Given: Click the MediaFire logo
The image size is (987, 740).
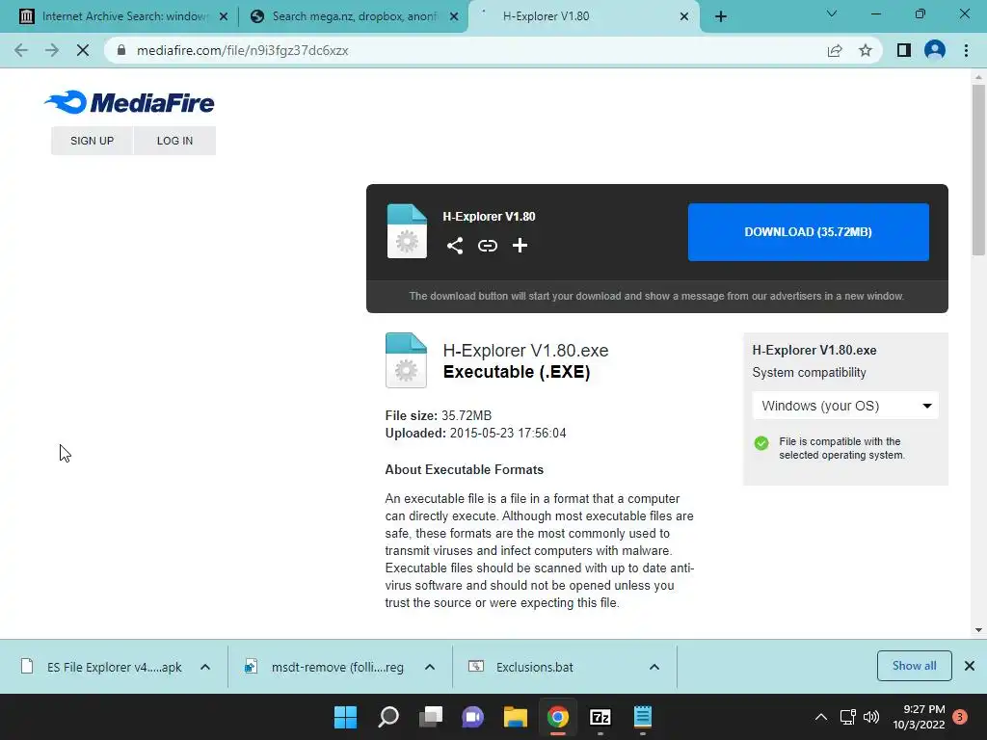Looking at the screenshot, I should 129,102.
